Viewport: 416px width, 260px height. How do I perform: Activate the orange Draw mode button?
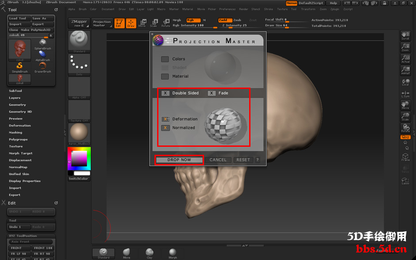click(131, 23)
